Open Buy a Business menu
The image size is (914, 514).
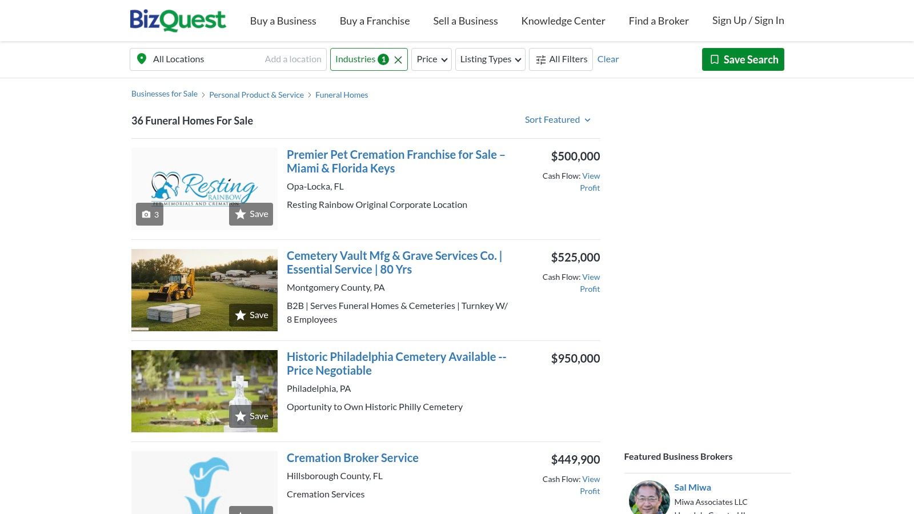[x=283, y=21]
